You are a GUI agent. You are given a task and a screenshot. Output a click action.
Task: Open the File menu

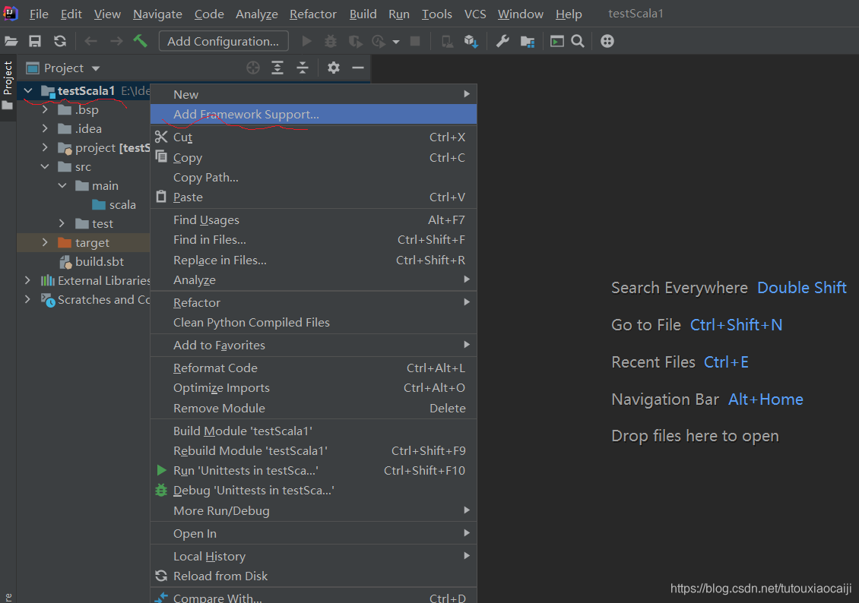click(38, 14)
